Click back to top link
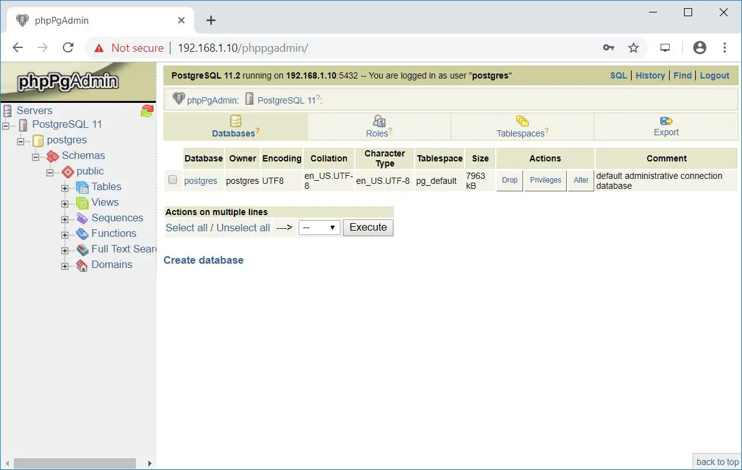The height and width of the screenshot is (470, 742). (x=718, y=462)
